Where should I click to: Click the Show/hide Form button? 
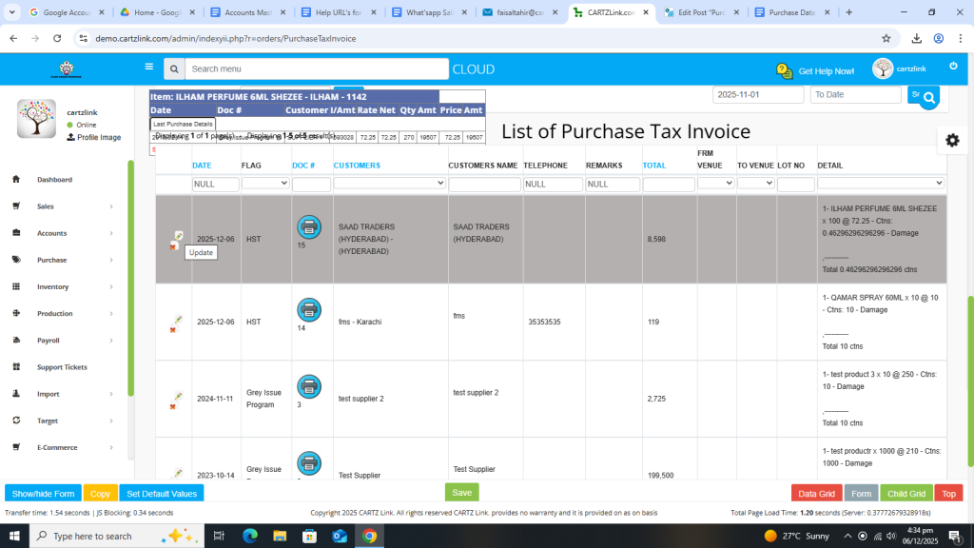[x=43, y=494]
